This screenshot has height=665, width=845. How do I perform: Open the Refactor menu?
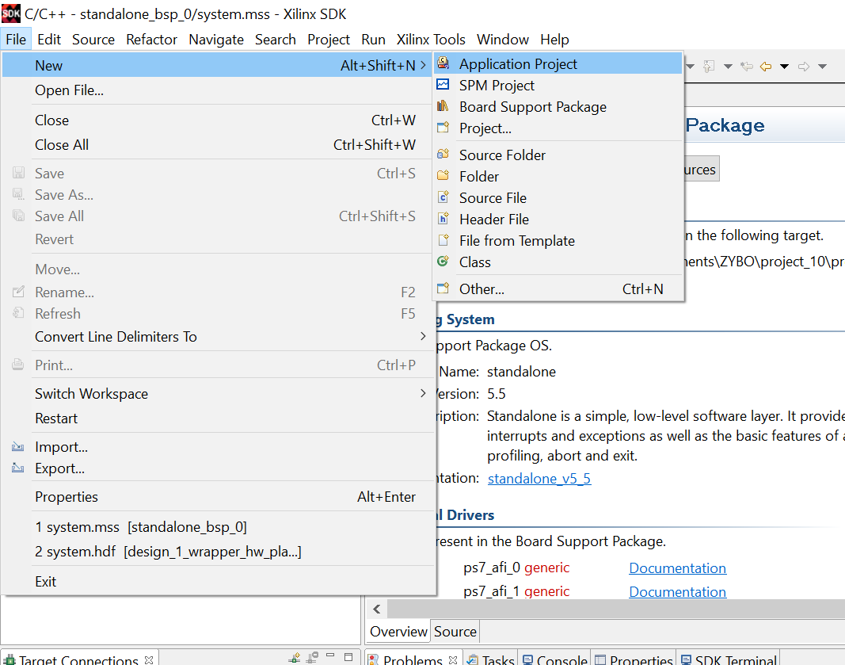click(151, 40)
